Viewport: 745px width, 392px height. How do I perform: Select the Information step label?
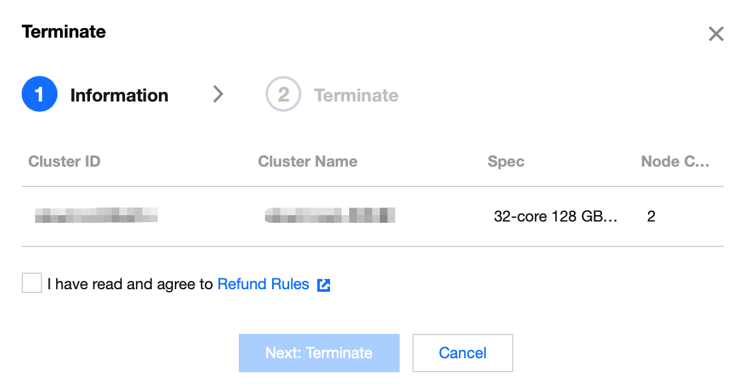(x=119, y=95)
